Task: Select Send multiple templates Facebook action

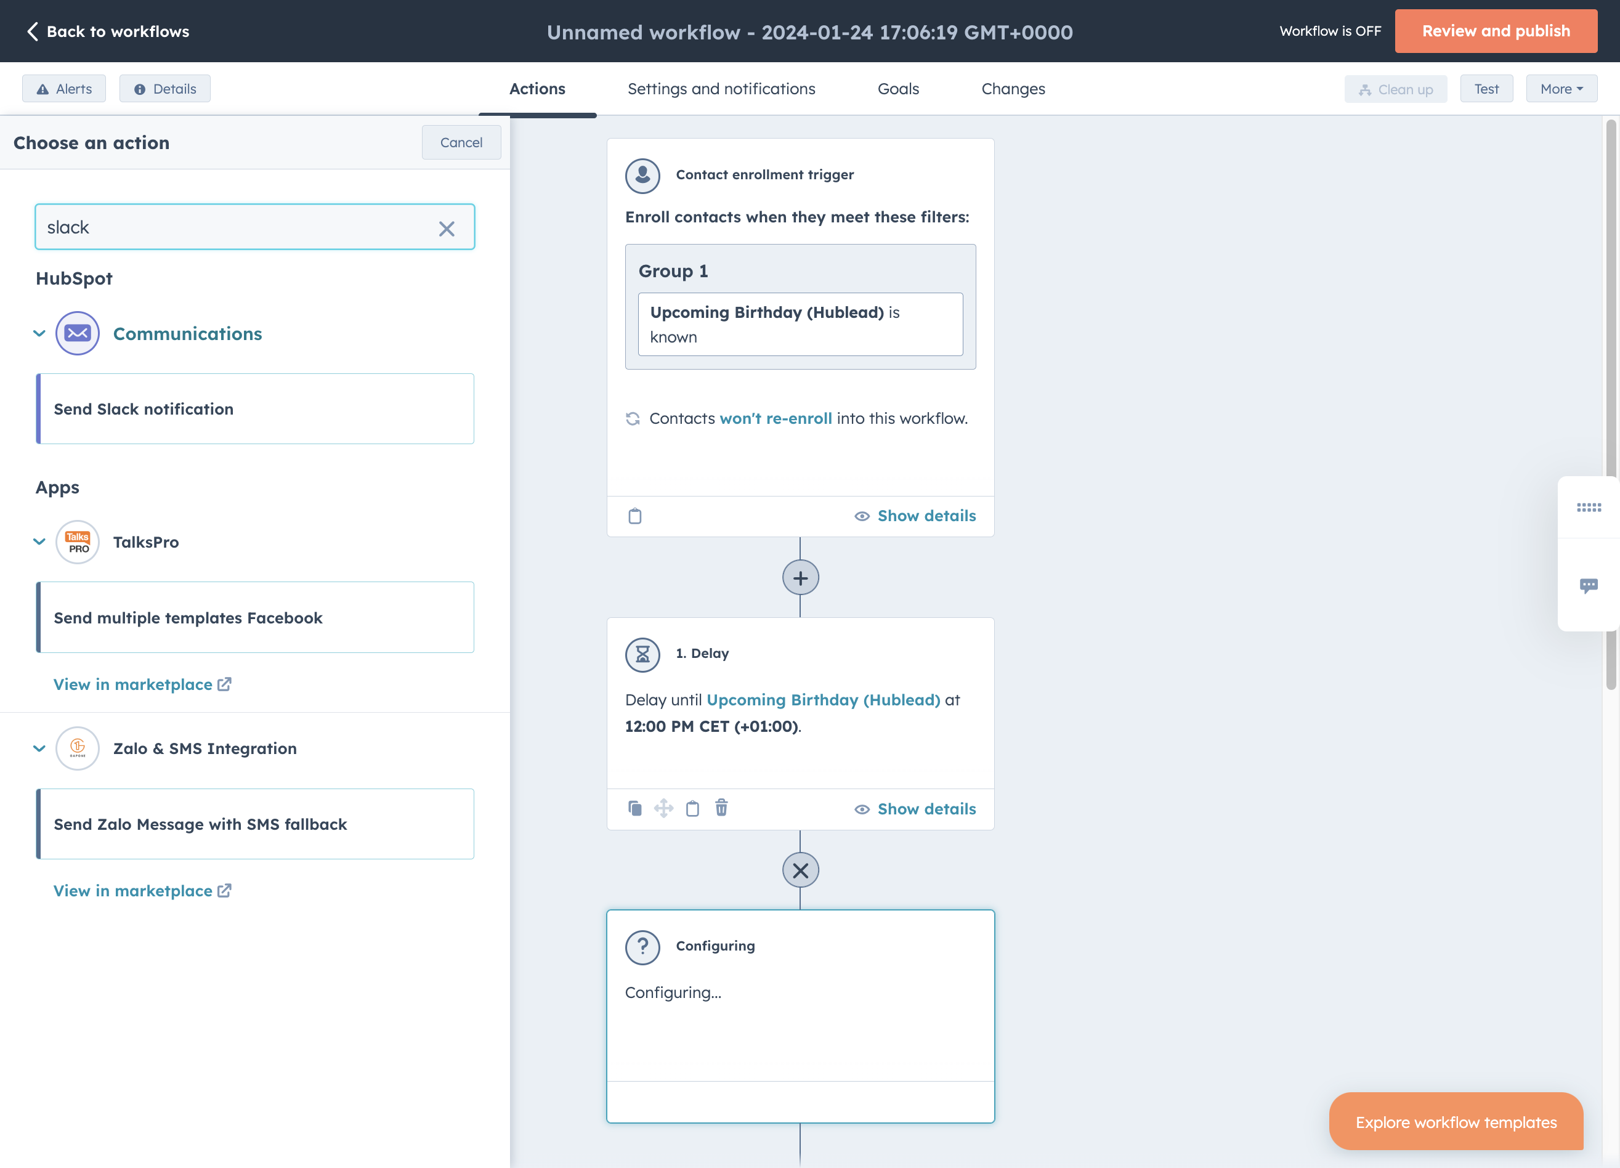Action: tap(255, 617)
